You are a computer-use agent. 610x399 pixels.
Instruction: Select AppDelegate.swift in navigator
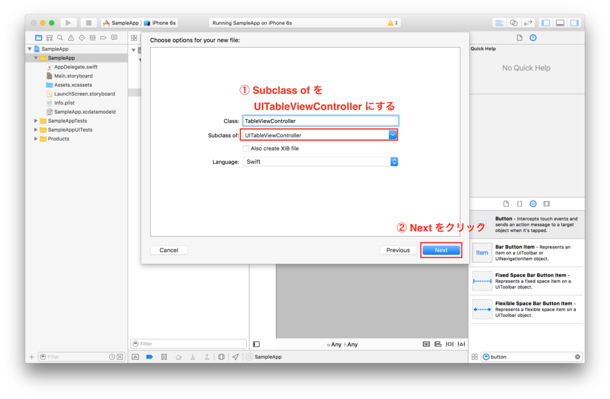click(76, 67)
